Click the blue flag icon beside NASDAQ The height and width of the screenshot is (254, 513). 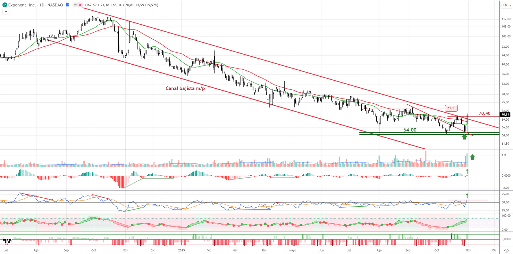click(x=68, y=5)
